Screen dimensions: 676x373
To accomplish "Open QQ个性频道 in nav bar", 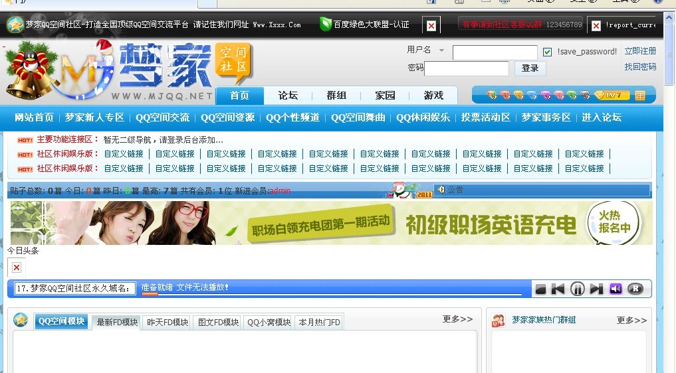I will tap(292, 117).
